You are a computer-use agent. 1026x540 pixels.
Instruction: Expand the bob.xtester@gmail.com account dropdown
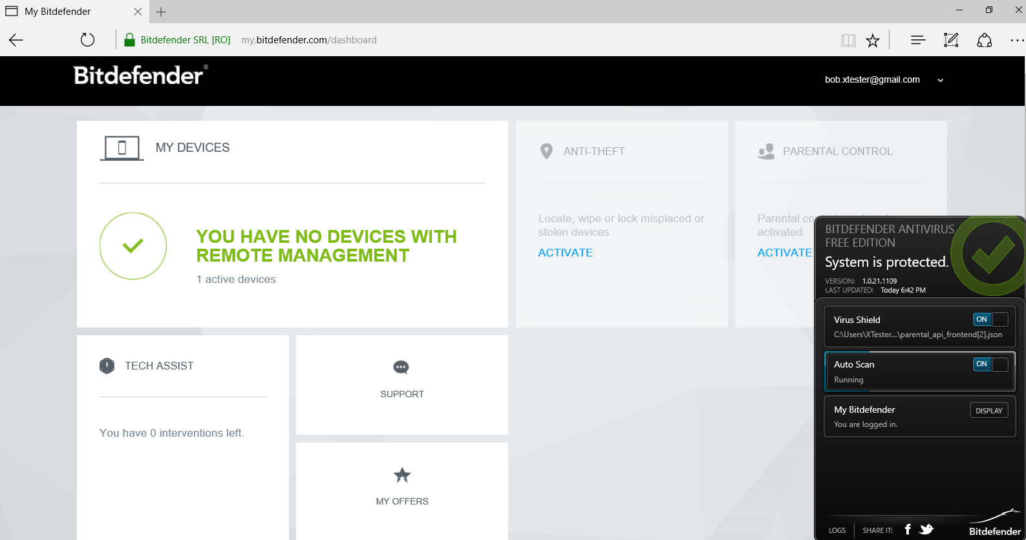[x=941, y=80]
